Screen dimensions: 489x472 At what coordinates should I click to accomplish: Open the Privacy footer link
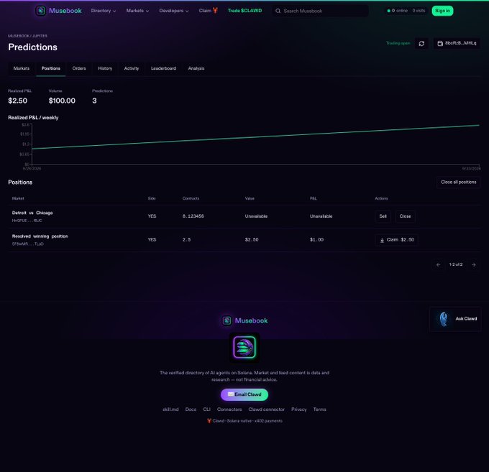[298, 409]
